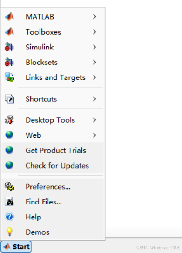
Task: Click the Toolboxes logo icon
Action: click(9, 32)
